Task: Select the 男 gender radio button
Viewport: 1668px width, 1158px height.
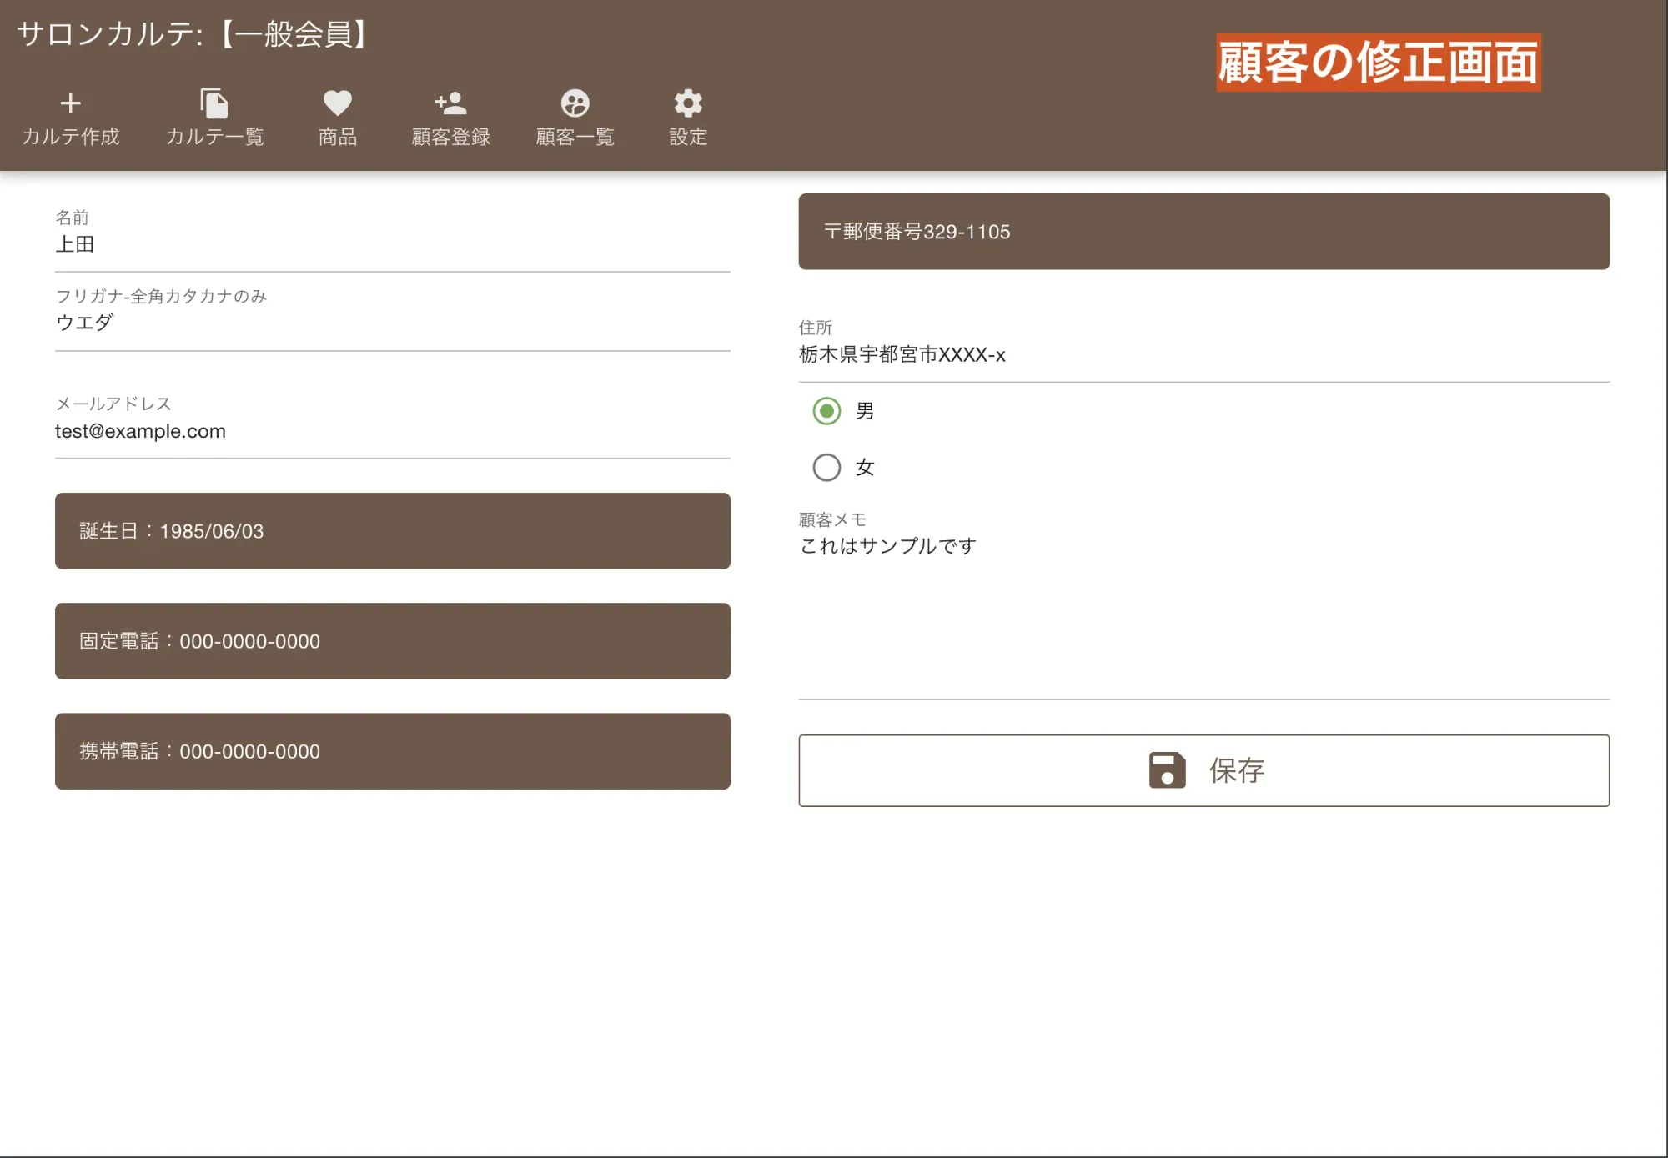Action: click(x=826, y=410)
